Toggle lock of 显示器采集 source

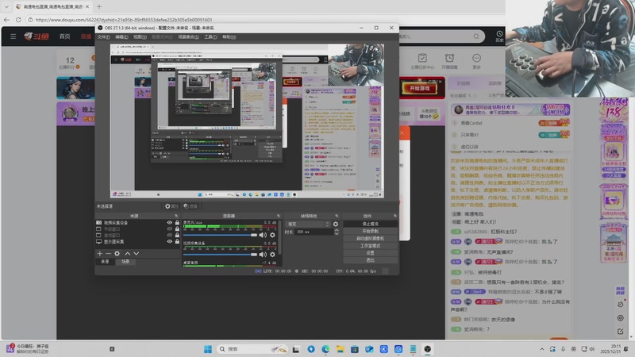tap(177, 242)
